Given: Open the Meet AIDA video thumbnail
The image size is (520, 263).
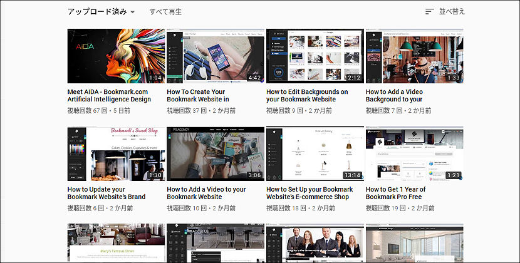Looking at the screenshot, I should click(116, 56).
